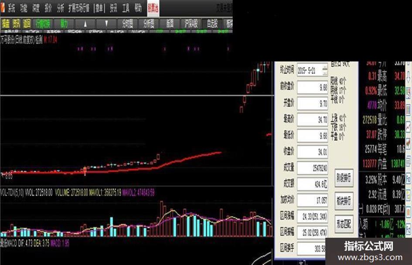This screenshot has width=412, height=265.
Task: Click the blue down-arrow sidebar icon
Action: pos(409,77)
